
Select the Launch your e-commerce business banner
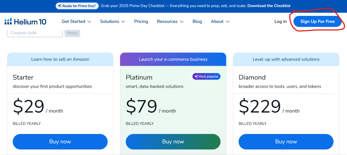(x=173, y=59)
